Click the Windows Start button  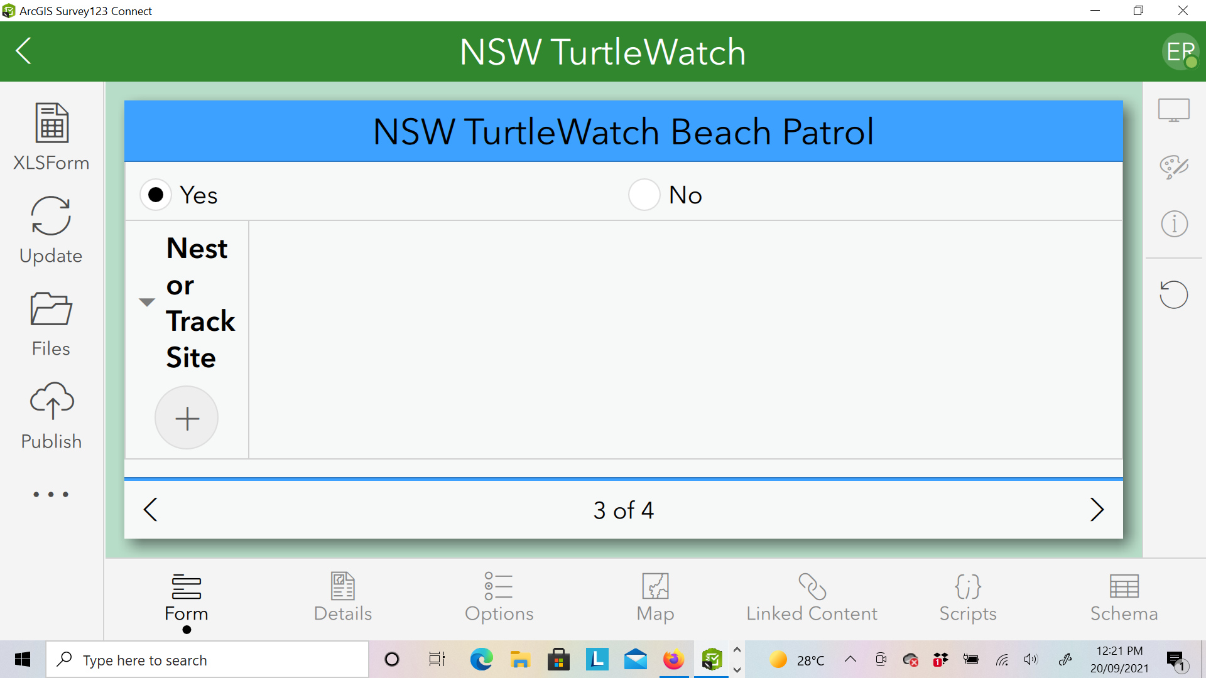[23, 659]
